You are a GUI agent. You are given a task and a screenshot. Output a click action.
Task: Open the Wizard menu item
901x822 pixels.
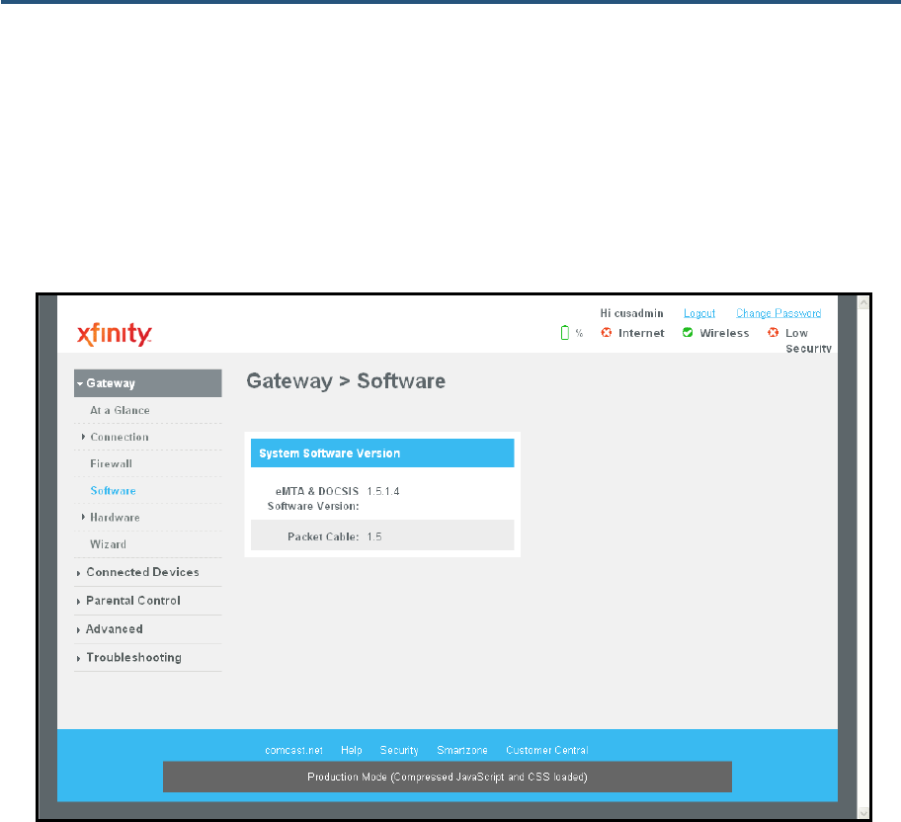108,544
